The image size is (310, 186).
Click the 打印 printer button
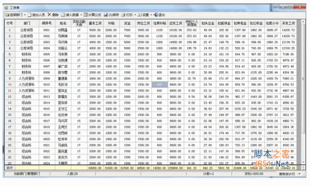click(127, 15)
